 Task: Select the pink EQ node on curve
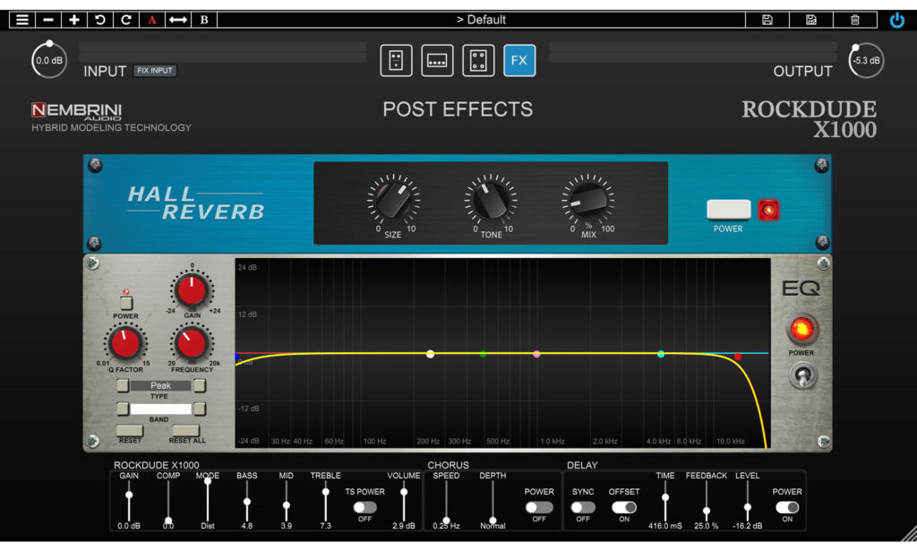(537, 354)
